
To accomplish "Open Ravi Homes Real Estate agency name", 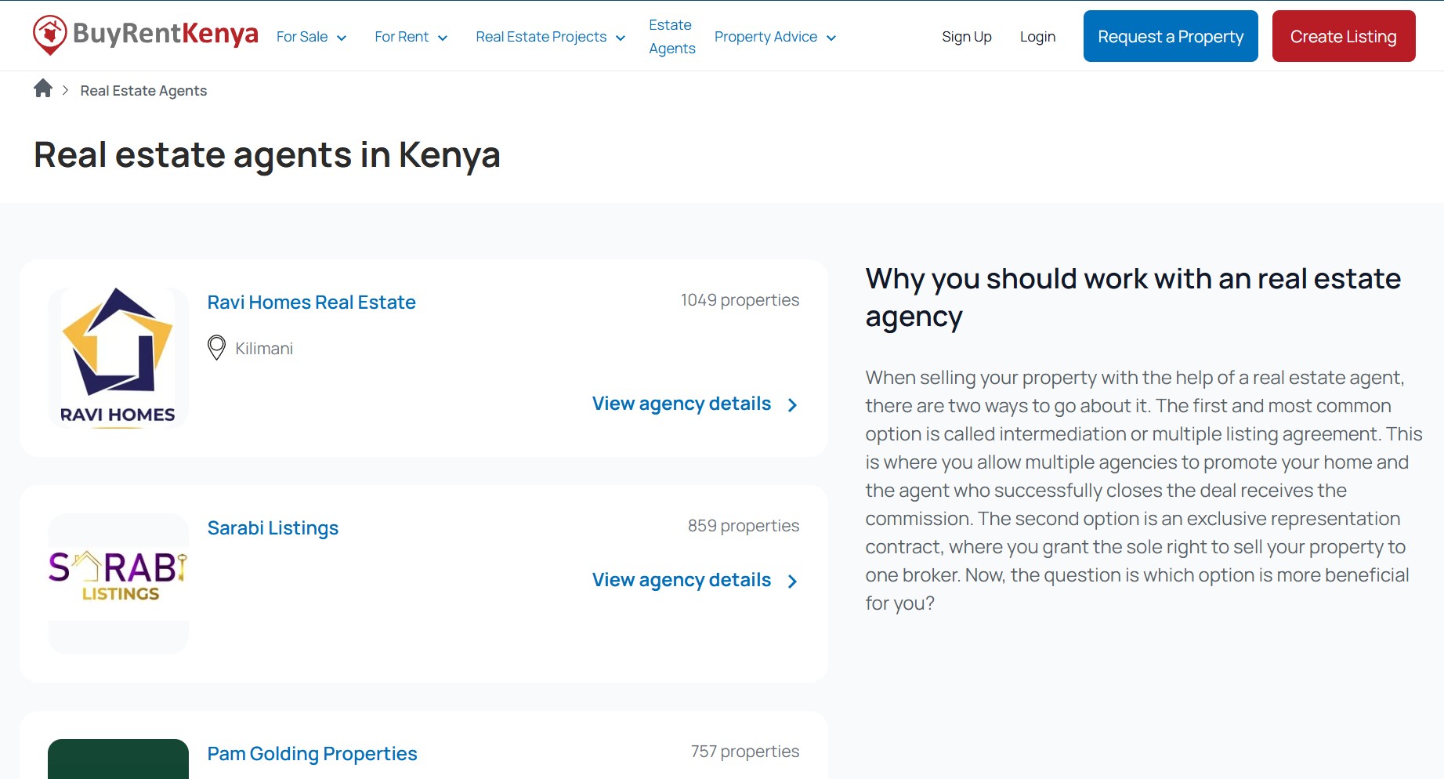I will 311,303.
